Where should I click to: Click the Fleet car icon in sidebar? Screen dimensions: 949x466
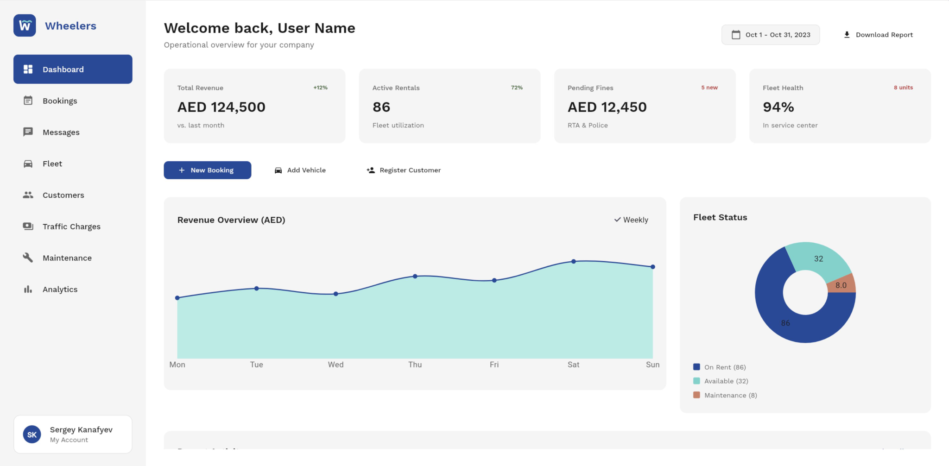coord(28,164)
